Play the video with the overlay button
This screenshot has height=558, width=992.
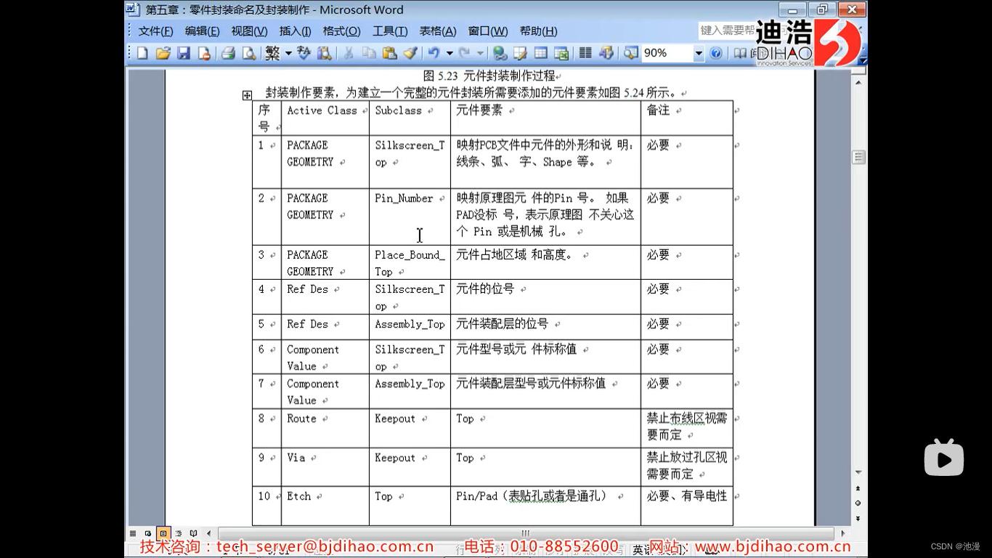click(x=944, y=458)
